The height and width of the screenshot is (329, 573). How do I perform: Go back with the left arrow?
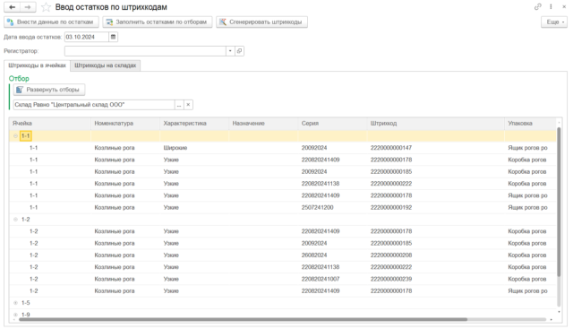tap(12, 7)
